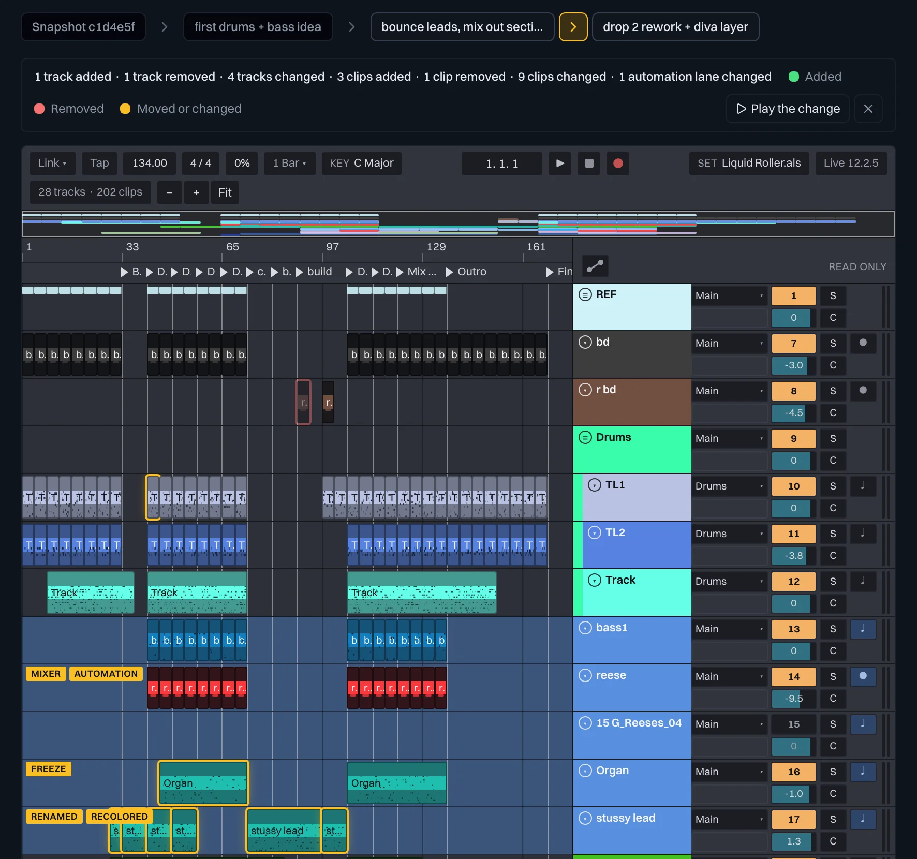Select the removed r bd clip outlined red

[303, 402]
